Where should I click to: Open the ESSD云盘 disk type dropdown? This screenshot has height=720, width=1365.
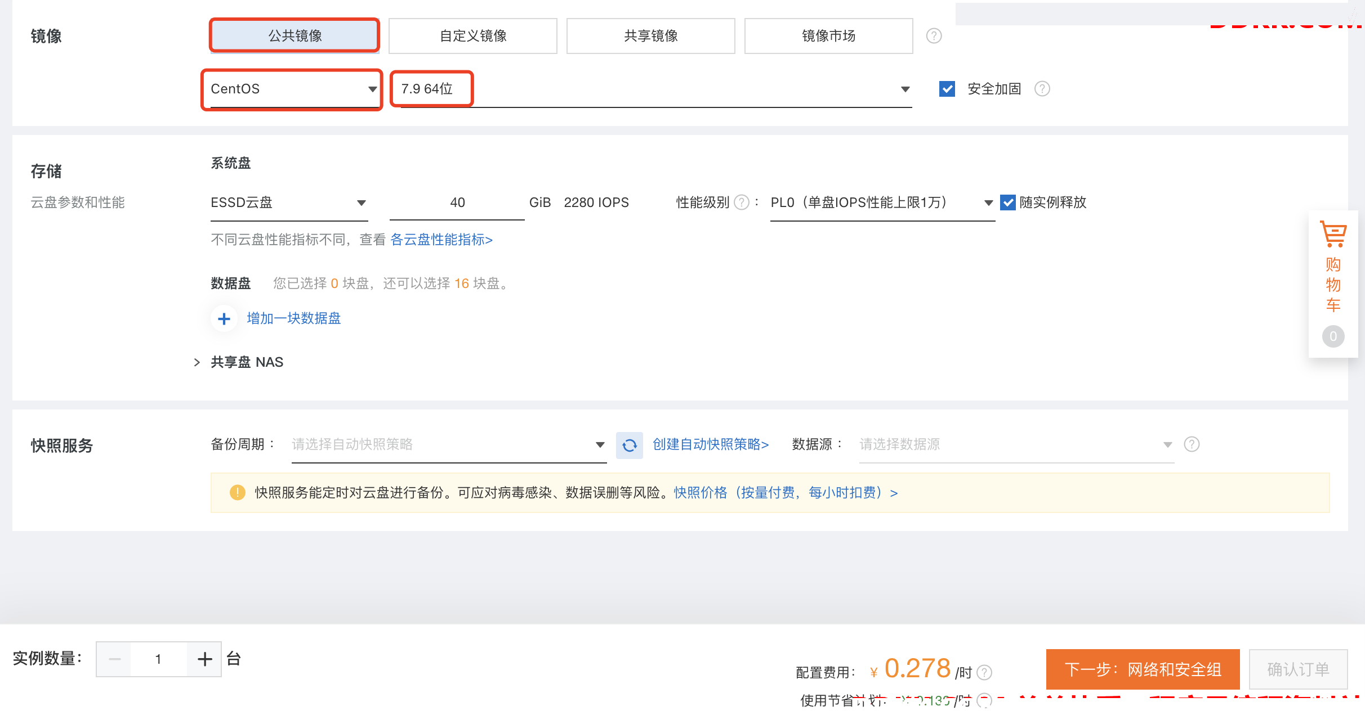pyautogui.click(x=289, y=202)
